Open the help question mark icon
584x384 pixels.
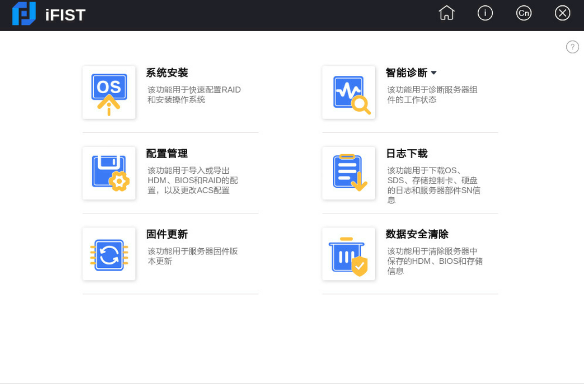[573, 47]
